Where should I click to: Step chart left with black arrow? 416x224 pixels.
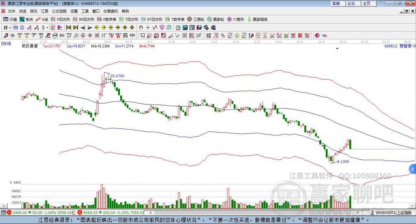[x=83, y=28]
